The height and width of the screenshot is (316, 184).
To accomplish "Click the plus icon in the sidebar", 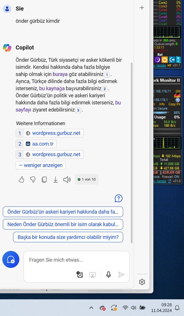I will [142, 8].
